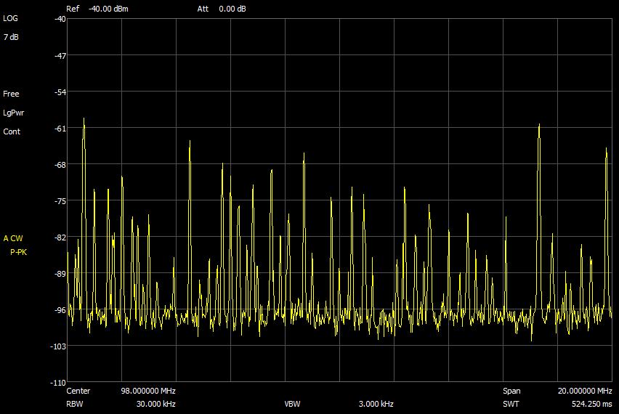Click the reference level value -40.00 dBm
This screenshot has width=619, height=414.
click(x=108, y=9)
